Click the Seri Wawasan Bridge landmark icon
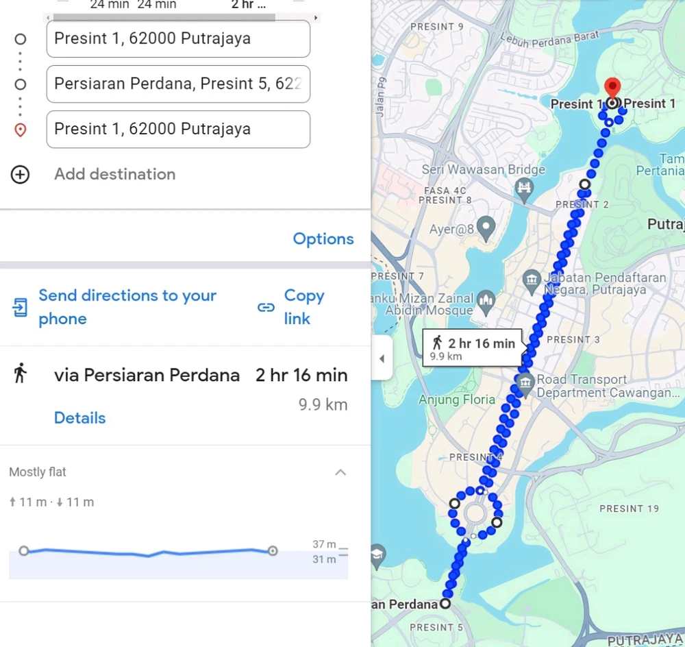685x647 pixels. coord(524,189)
